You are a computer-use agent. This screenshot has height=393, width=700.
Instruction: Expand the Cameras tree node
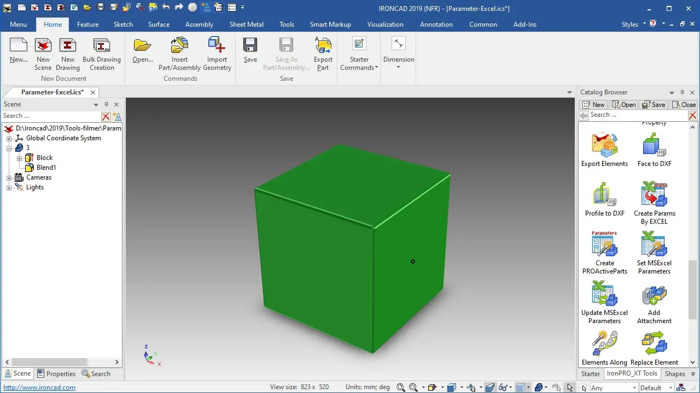click(x=9, y=178)
